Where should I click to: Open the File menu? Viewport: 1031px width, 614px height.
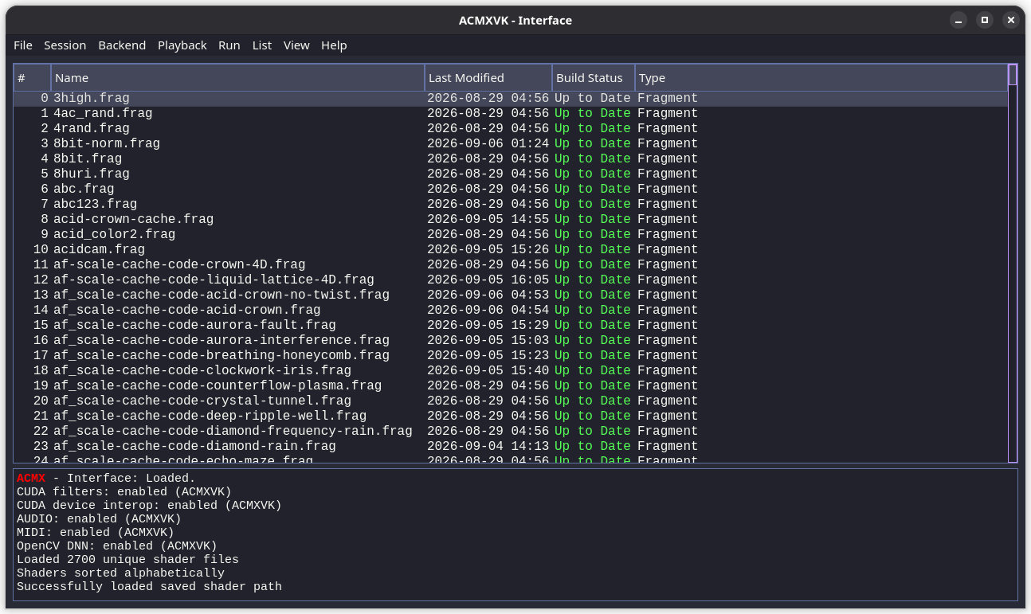point(23,45)
